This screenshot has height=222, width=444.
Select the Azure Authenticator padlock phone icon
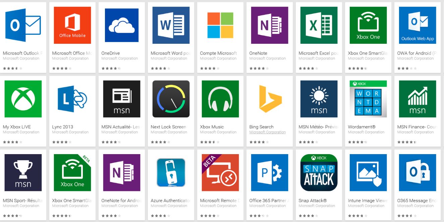tap(171, 173)
